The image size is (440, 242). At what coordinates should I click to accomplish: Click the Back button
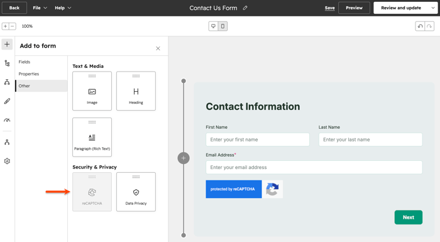(x=14, y=8)
